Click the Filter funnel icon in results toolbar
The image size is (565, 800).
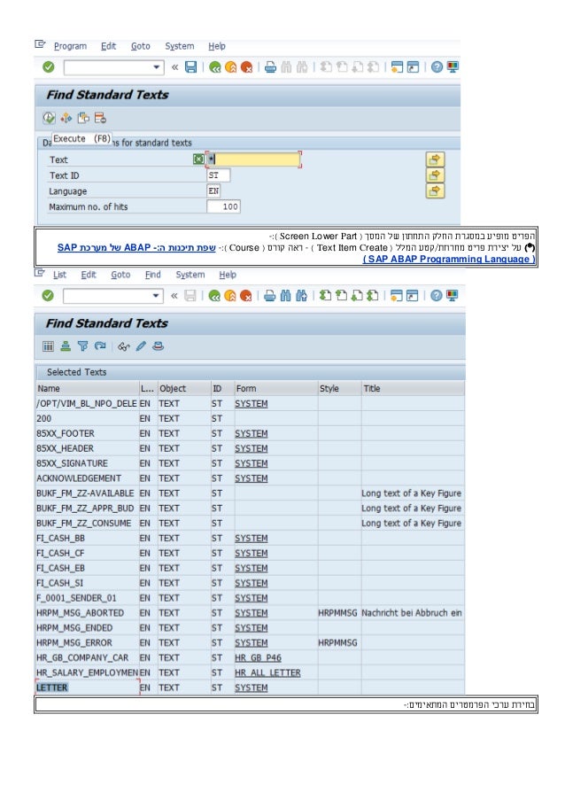pyautogui.click(x=82, y=346)
